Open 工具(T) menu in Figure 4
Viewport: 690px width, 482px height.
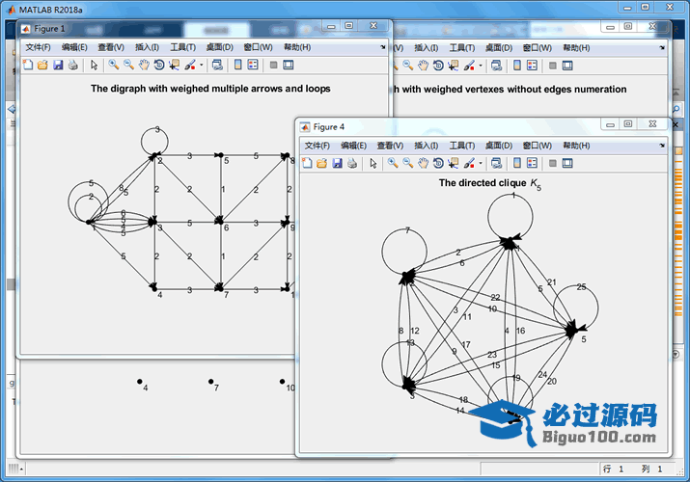pyautogui.click(x=463, y=145)
